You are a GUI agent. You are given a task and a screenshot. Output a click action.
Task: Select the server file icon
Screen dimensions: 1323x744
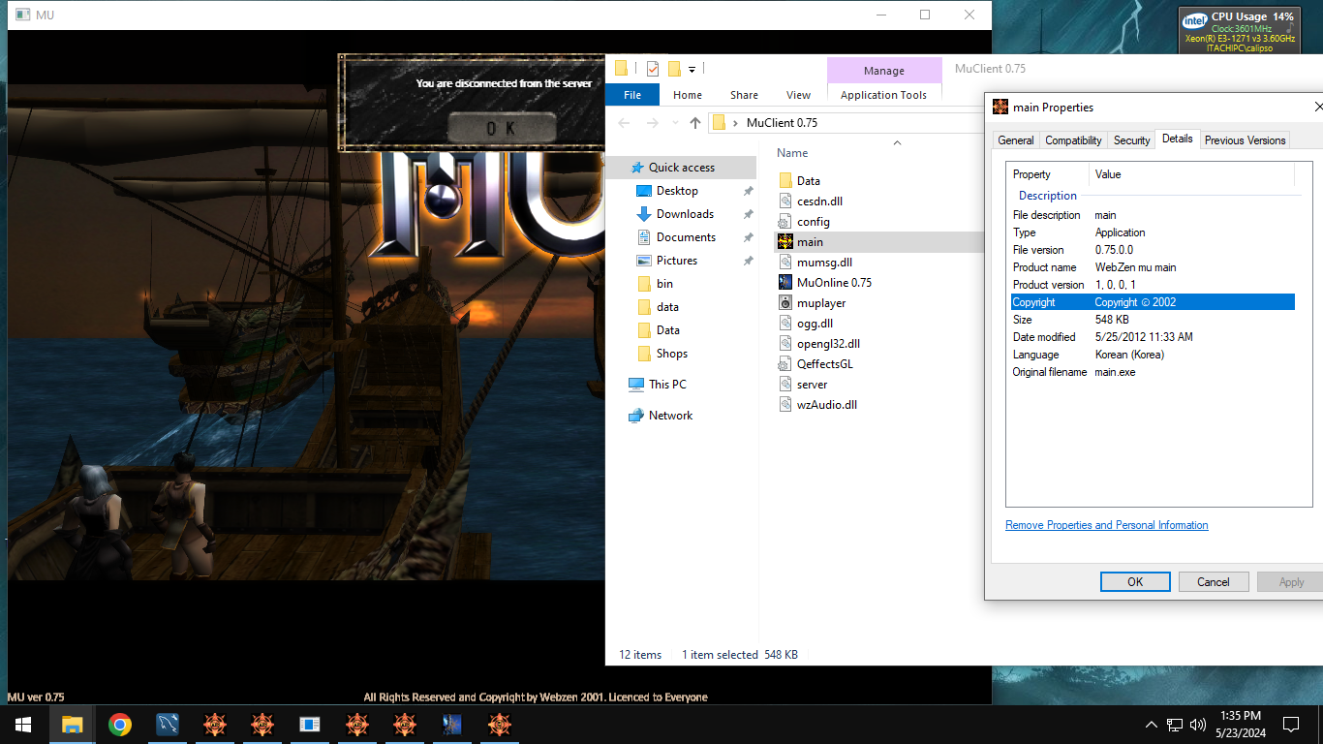click(x=786, y=385)
